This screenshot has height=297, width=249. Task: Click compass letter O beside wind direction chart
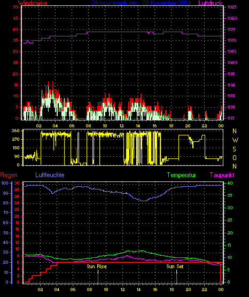pos(235,157)
